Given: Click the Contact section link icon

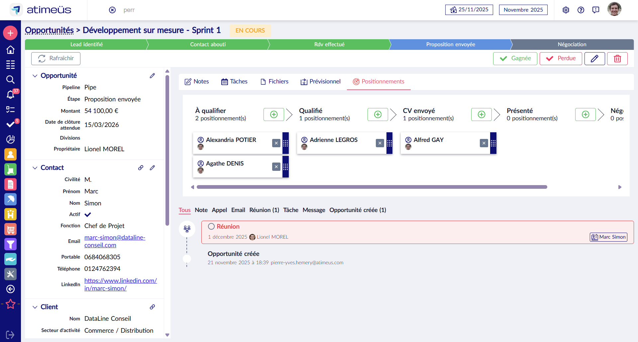Looking at the screenshot, I should (x=141, y=168).
